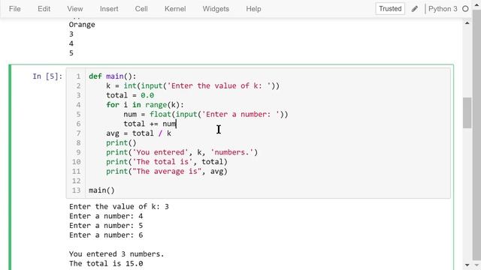This screenshot has width=481, height=270.
Task: Click code line printing 'The total is'
Action: coord(167,162)
